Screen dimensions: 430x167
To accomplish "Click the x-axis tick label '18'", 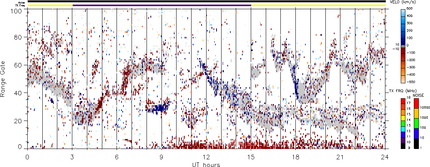I will (x=296, y=157).
